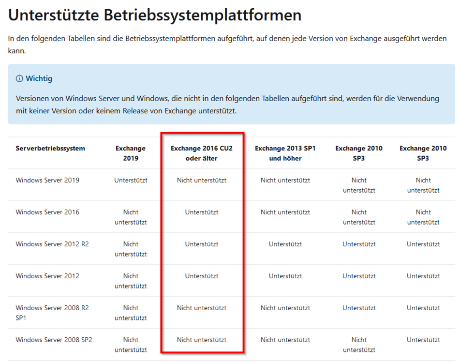Viewport: 460px width, 363px height.
Task: Select the Windows Server 2019 row label
Action: 47,180
